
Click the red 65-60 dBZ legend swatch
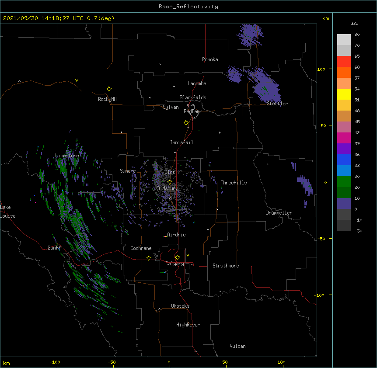[x=344, y=61]
